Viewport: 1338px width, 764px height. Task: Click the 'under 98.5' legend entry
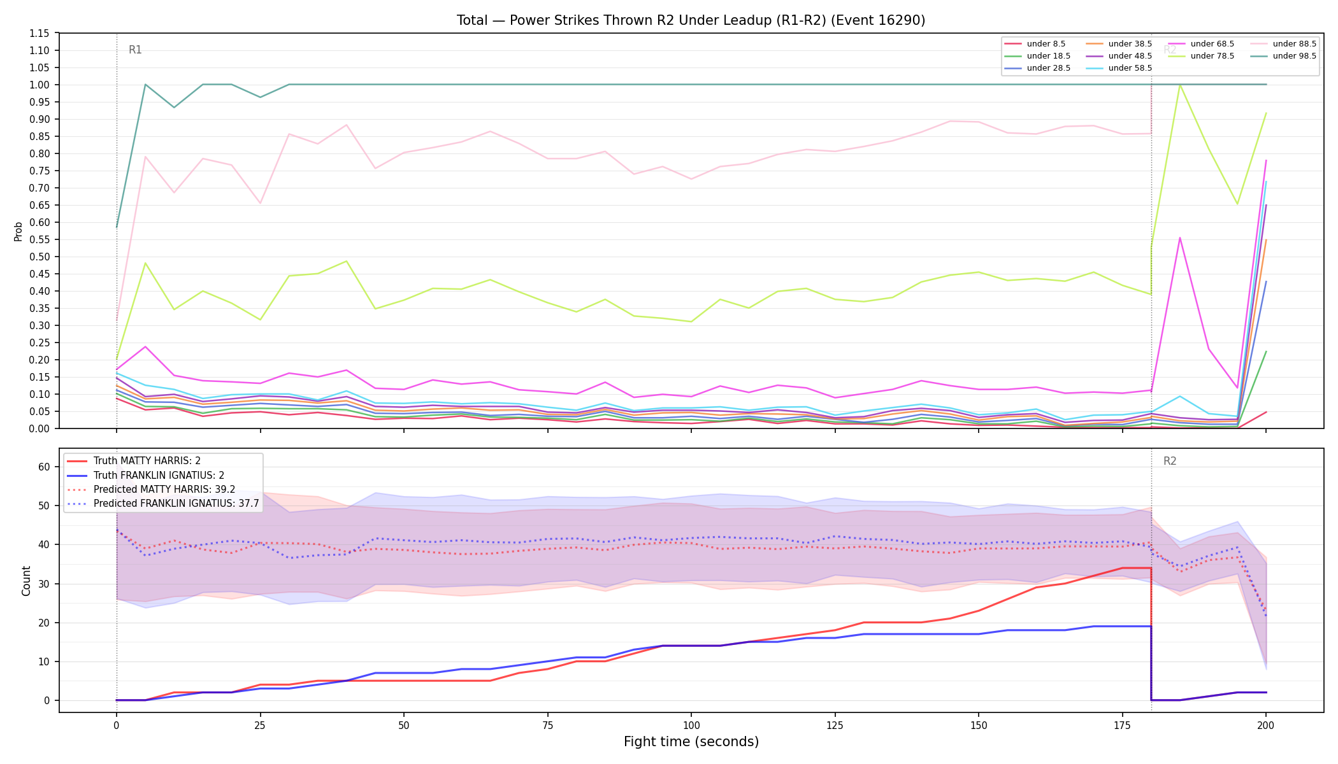[1283, 56]
